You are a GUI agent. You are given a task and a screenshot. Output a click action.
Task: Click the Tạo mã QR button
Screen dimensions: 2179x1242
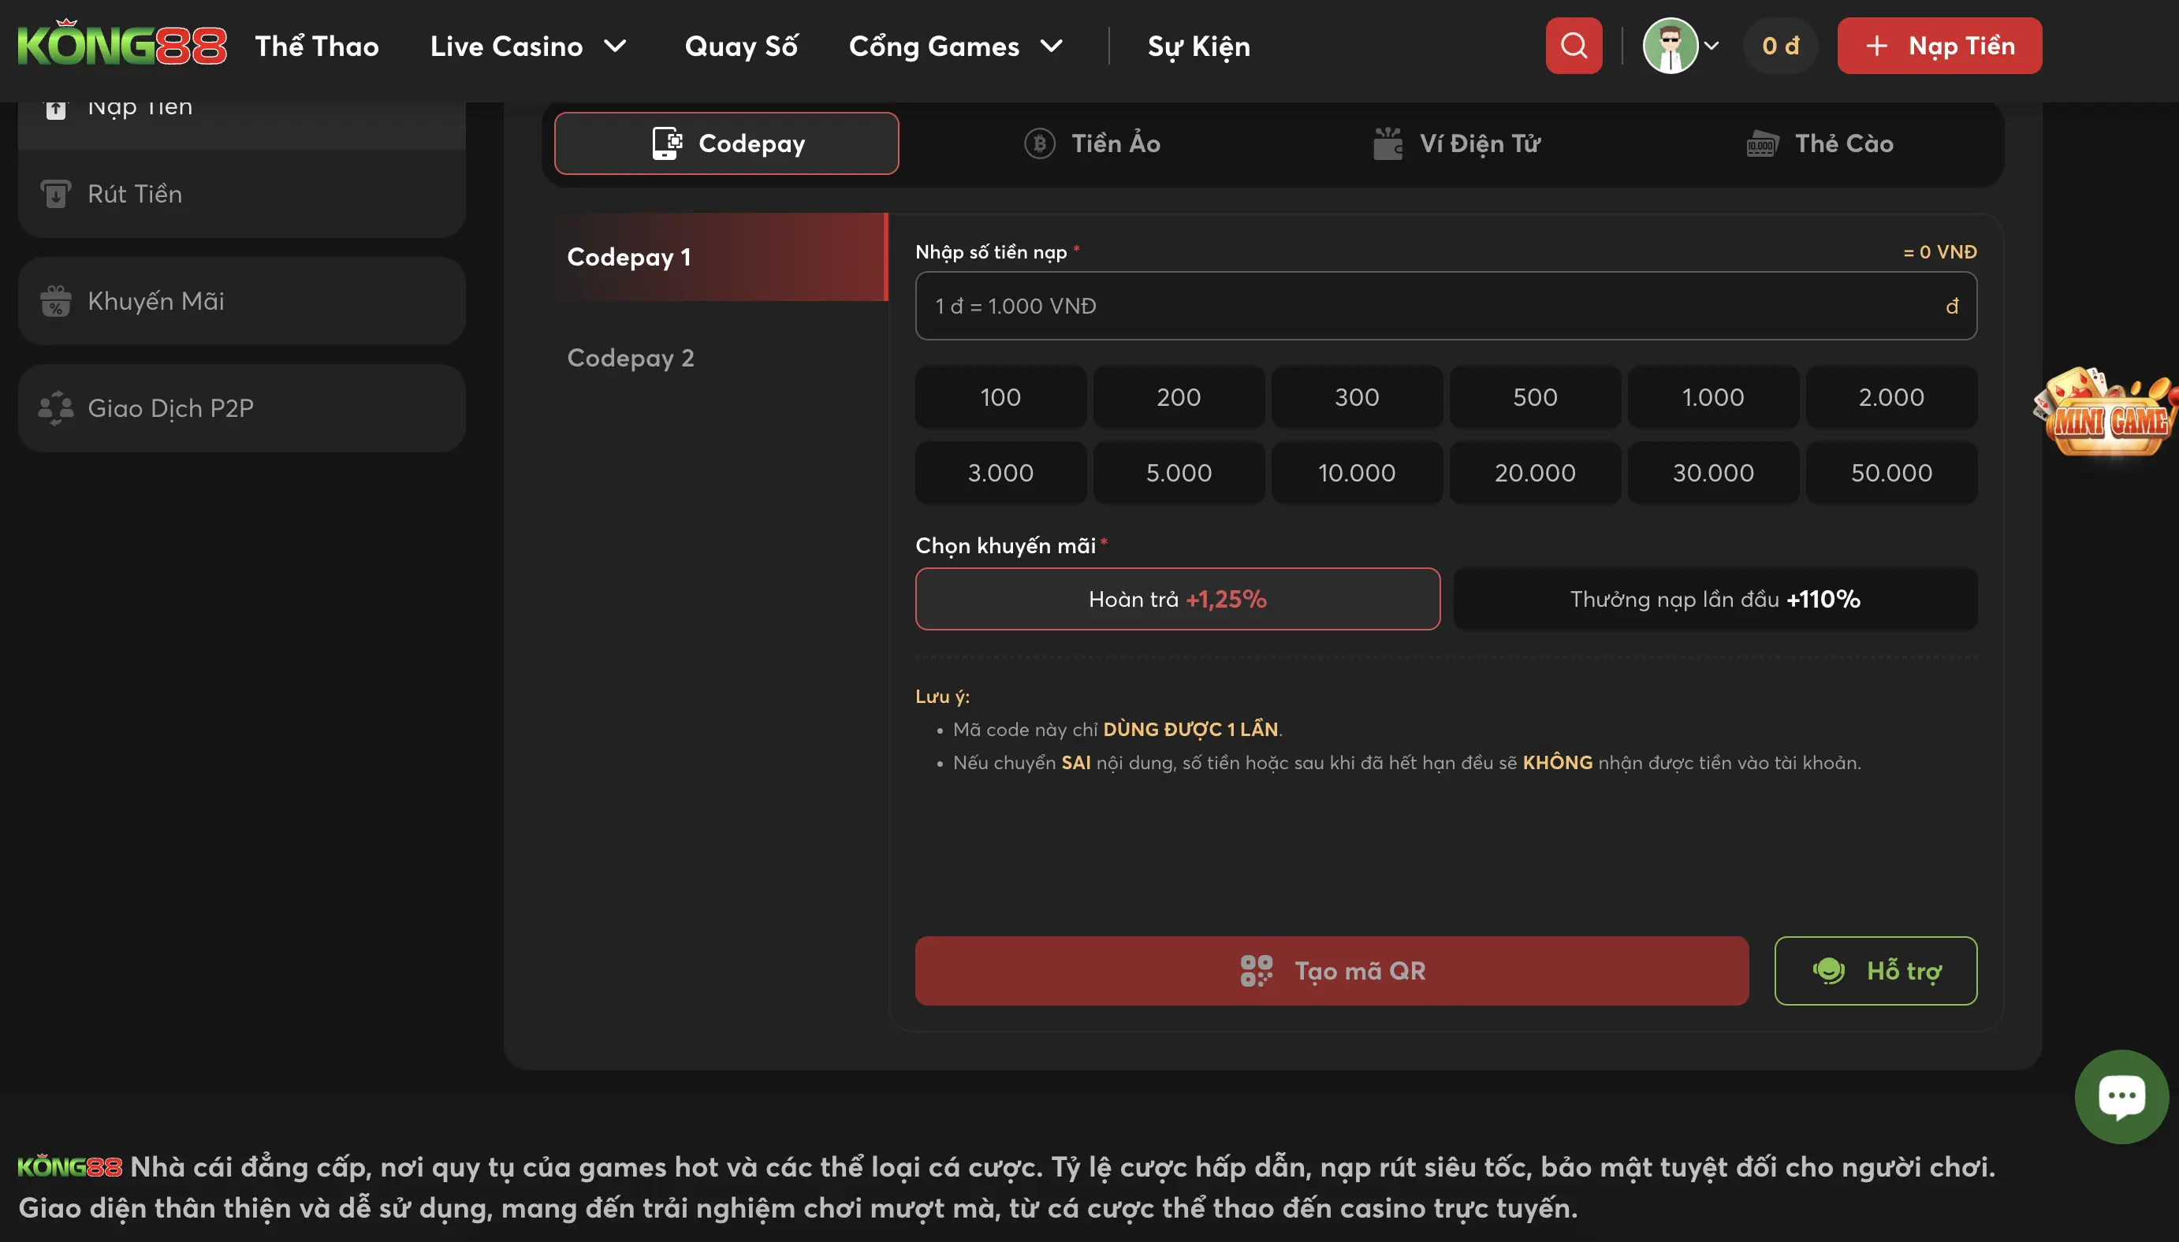coord(1331,971)
